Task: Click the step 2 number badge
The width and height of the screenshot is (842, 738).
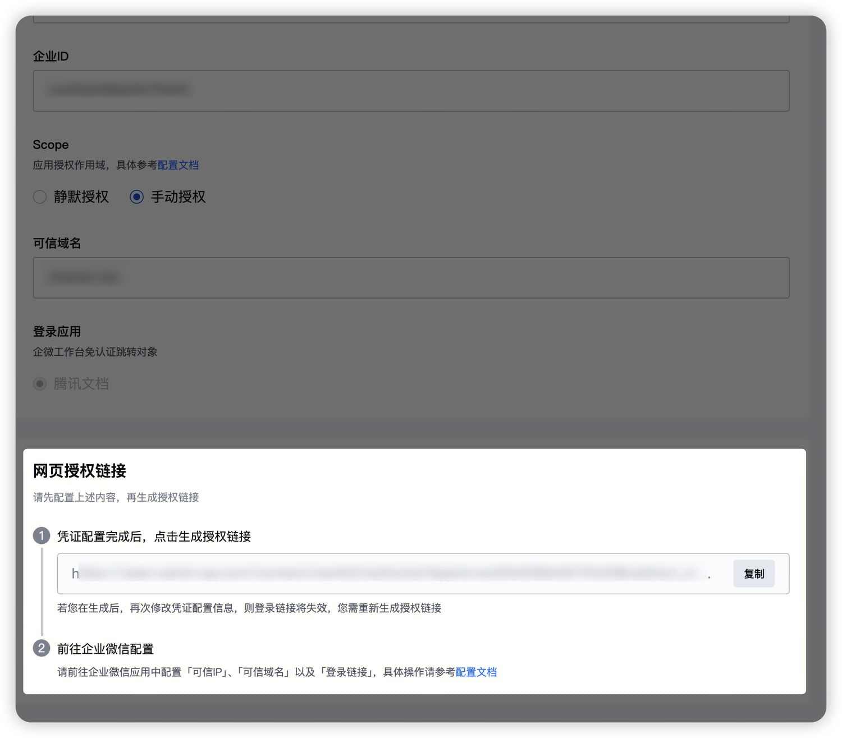Action: click(42, 648)
